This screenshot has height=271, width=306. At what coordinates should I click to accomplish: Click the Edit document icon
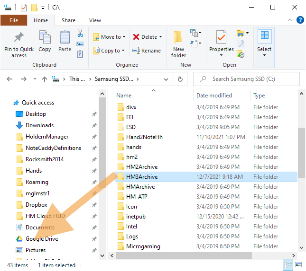241,44
